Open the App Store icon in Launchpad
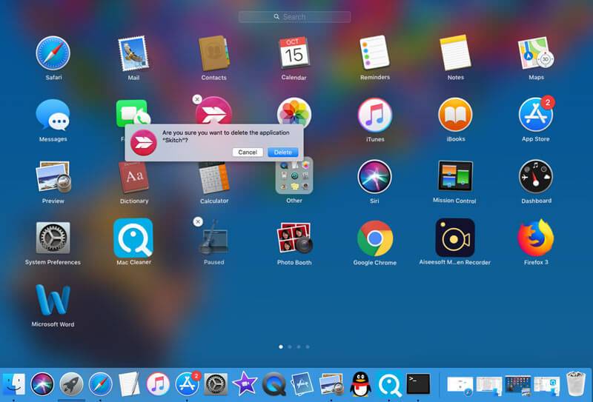Viewport: 593px width, 402px height. point(535,115)
